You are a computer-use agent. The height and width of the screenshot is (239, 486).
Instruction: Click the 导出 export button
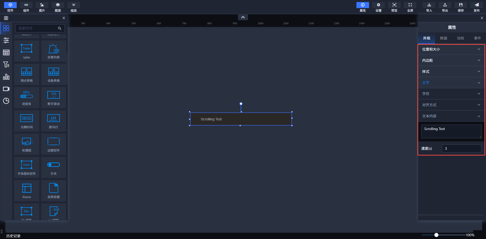(x=445, y=7)
